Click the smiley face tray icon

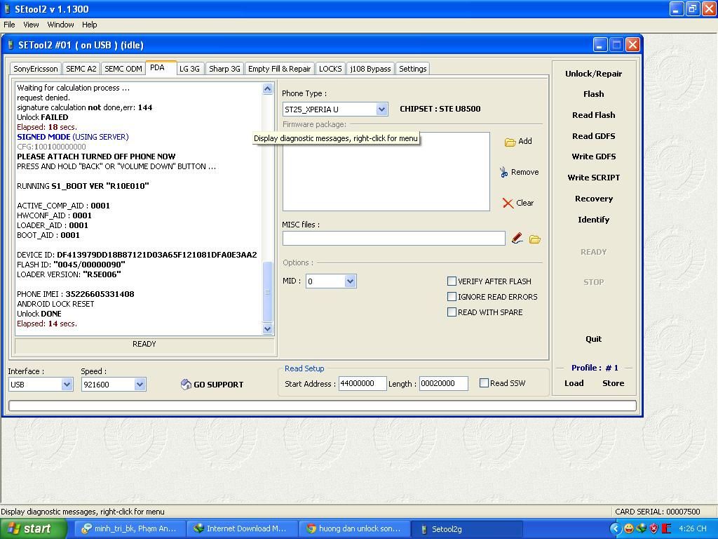point(629,529)
